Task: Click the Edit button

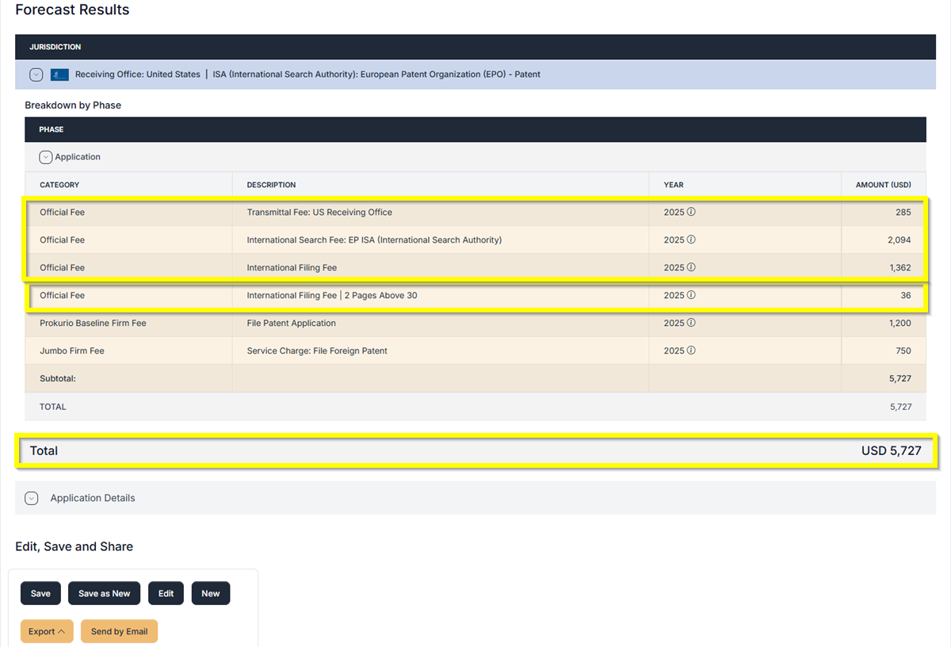Action: click(166, 593)
